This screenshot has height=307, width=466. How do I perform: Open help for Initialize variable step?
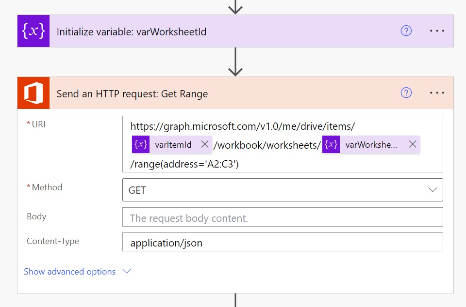tap(406, 31)
